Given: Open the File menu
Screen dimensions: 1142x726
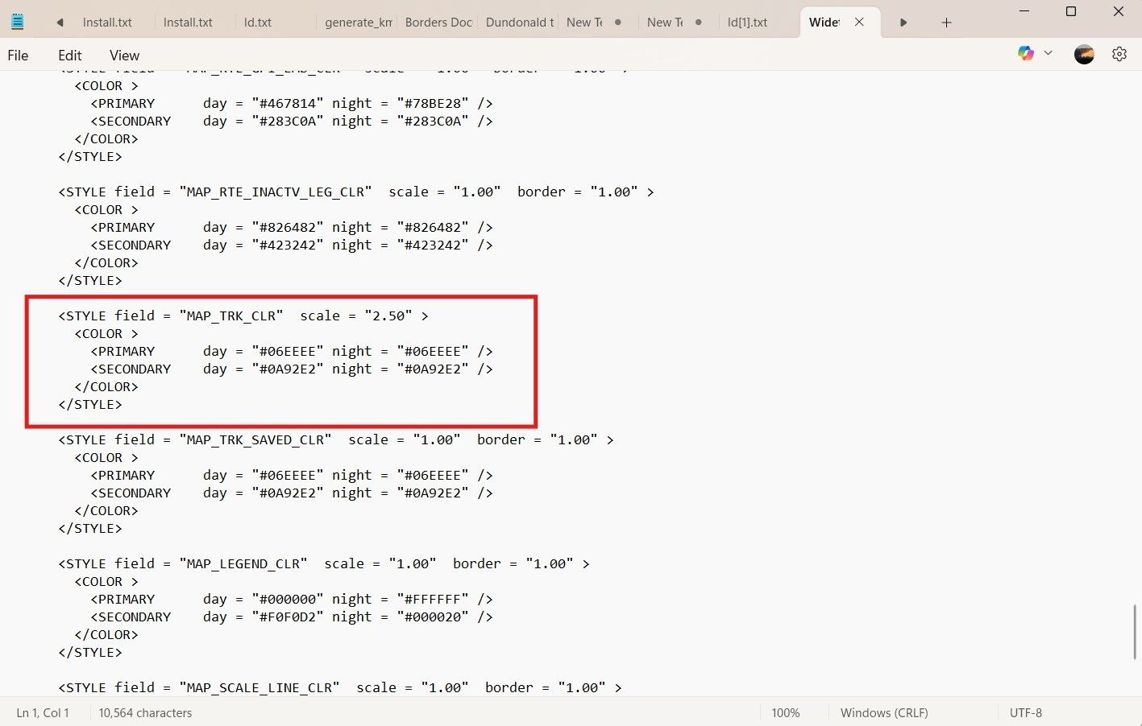Looking at the screenshot, I should (x=18, y=56).
